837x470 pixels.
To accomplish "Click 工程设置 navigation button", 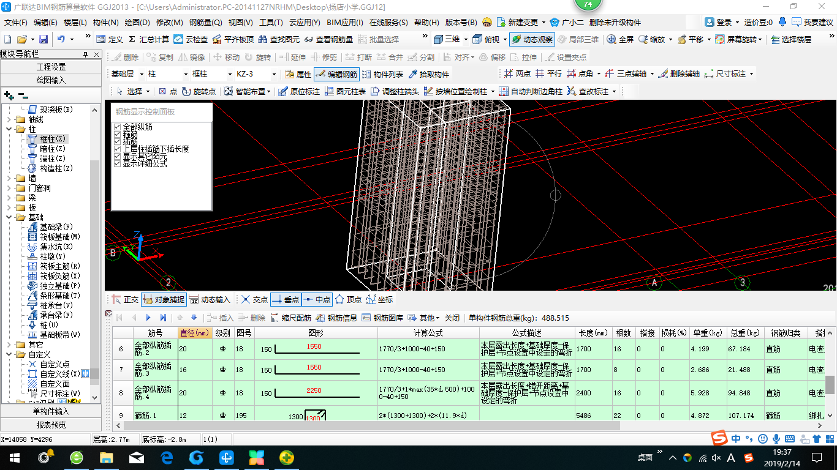I will (51, 67).
